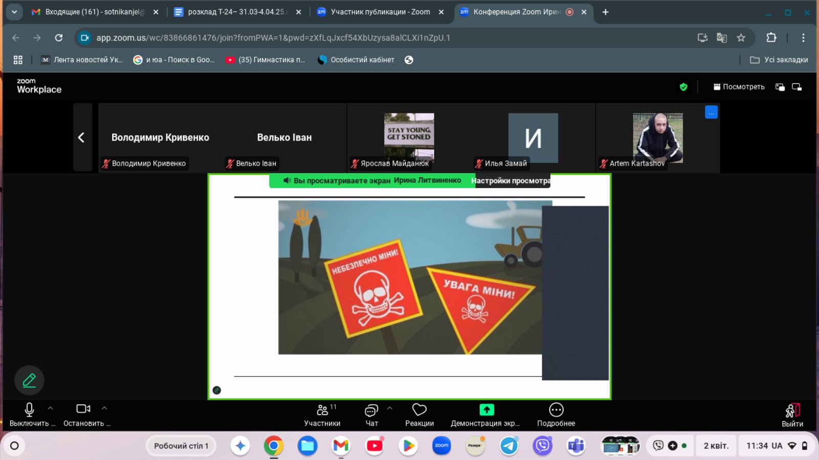Click the Zoom Workplace logo
This screenshot has height=460, width=819.
point(39,86)
